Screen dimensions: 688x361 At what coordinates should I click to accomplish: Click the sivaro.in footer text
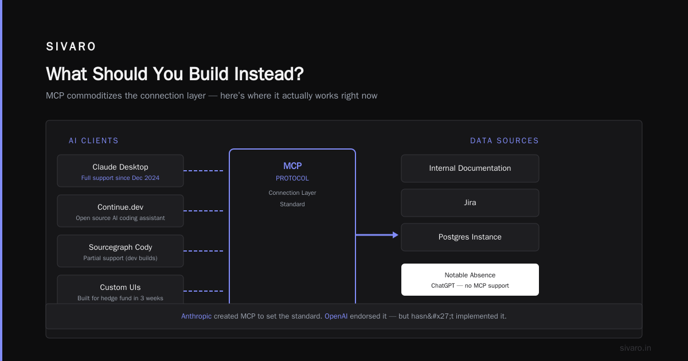(x=636, y=348)
